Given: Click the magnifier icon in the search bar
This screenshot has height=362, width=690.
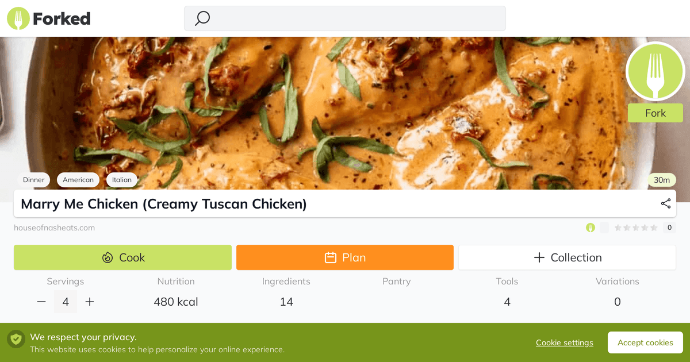Looking at the screenshot, I should click(x=201, y=18).
